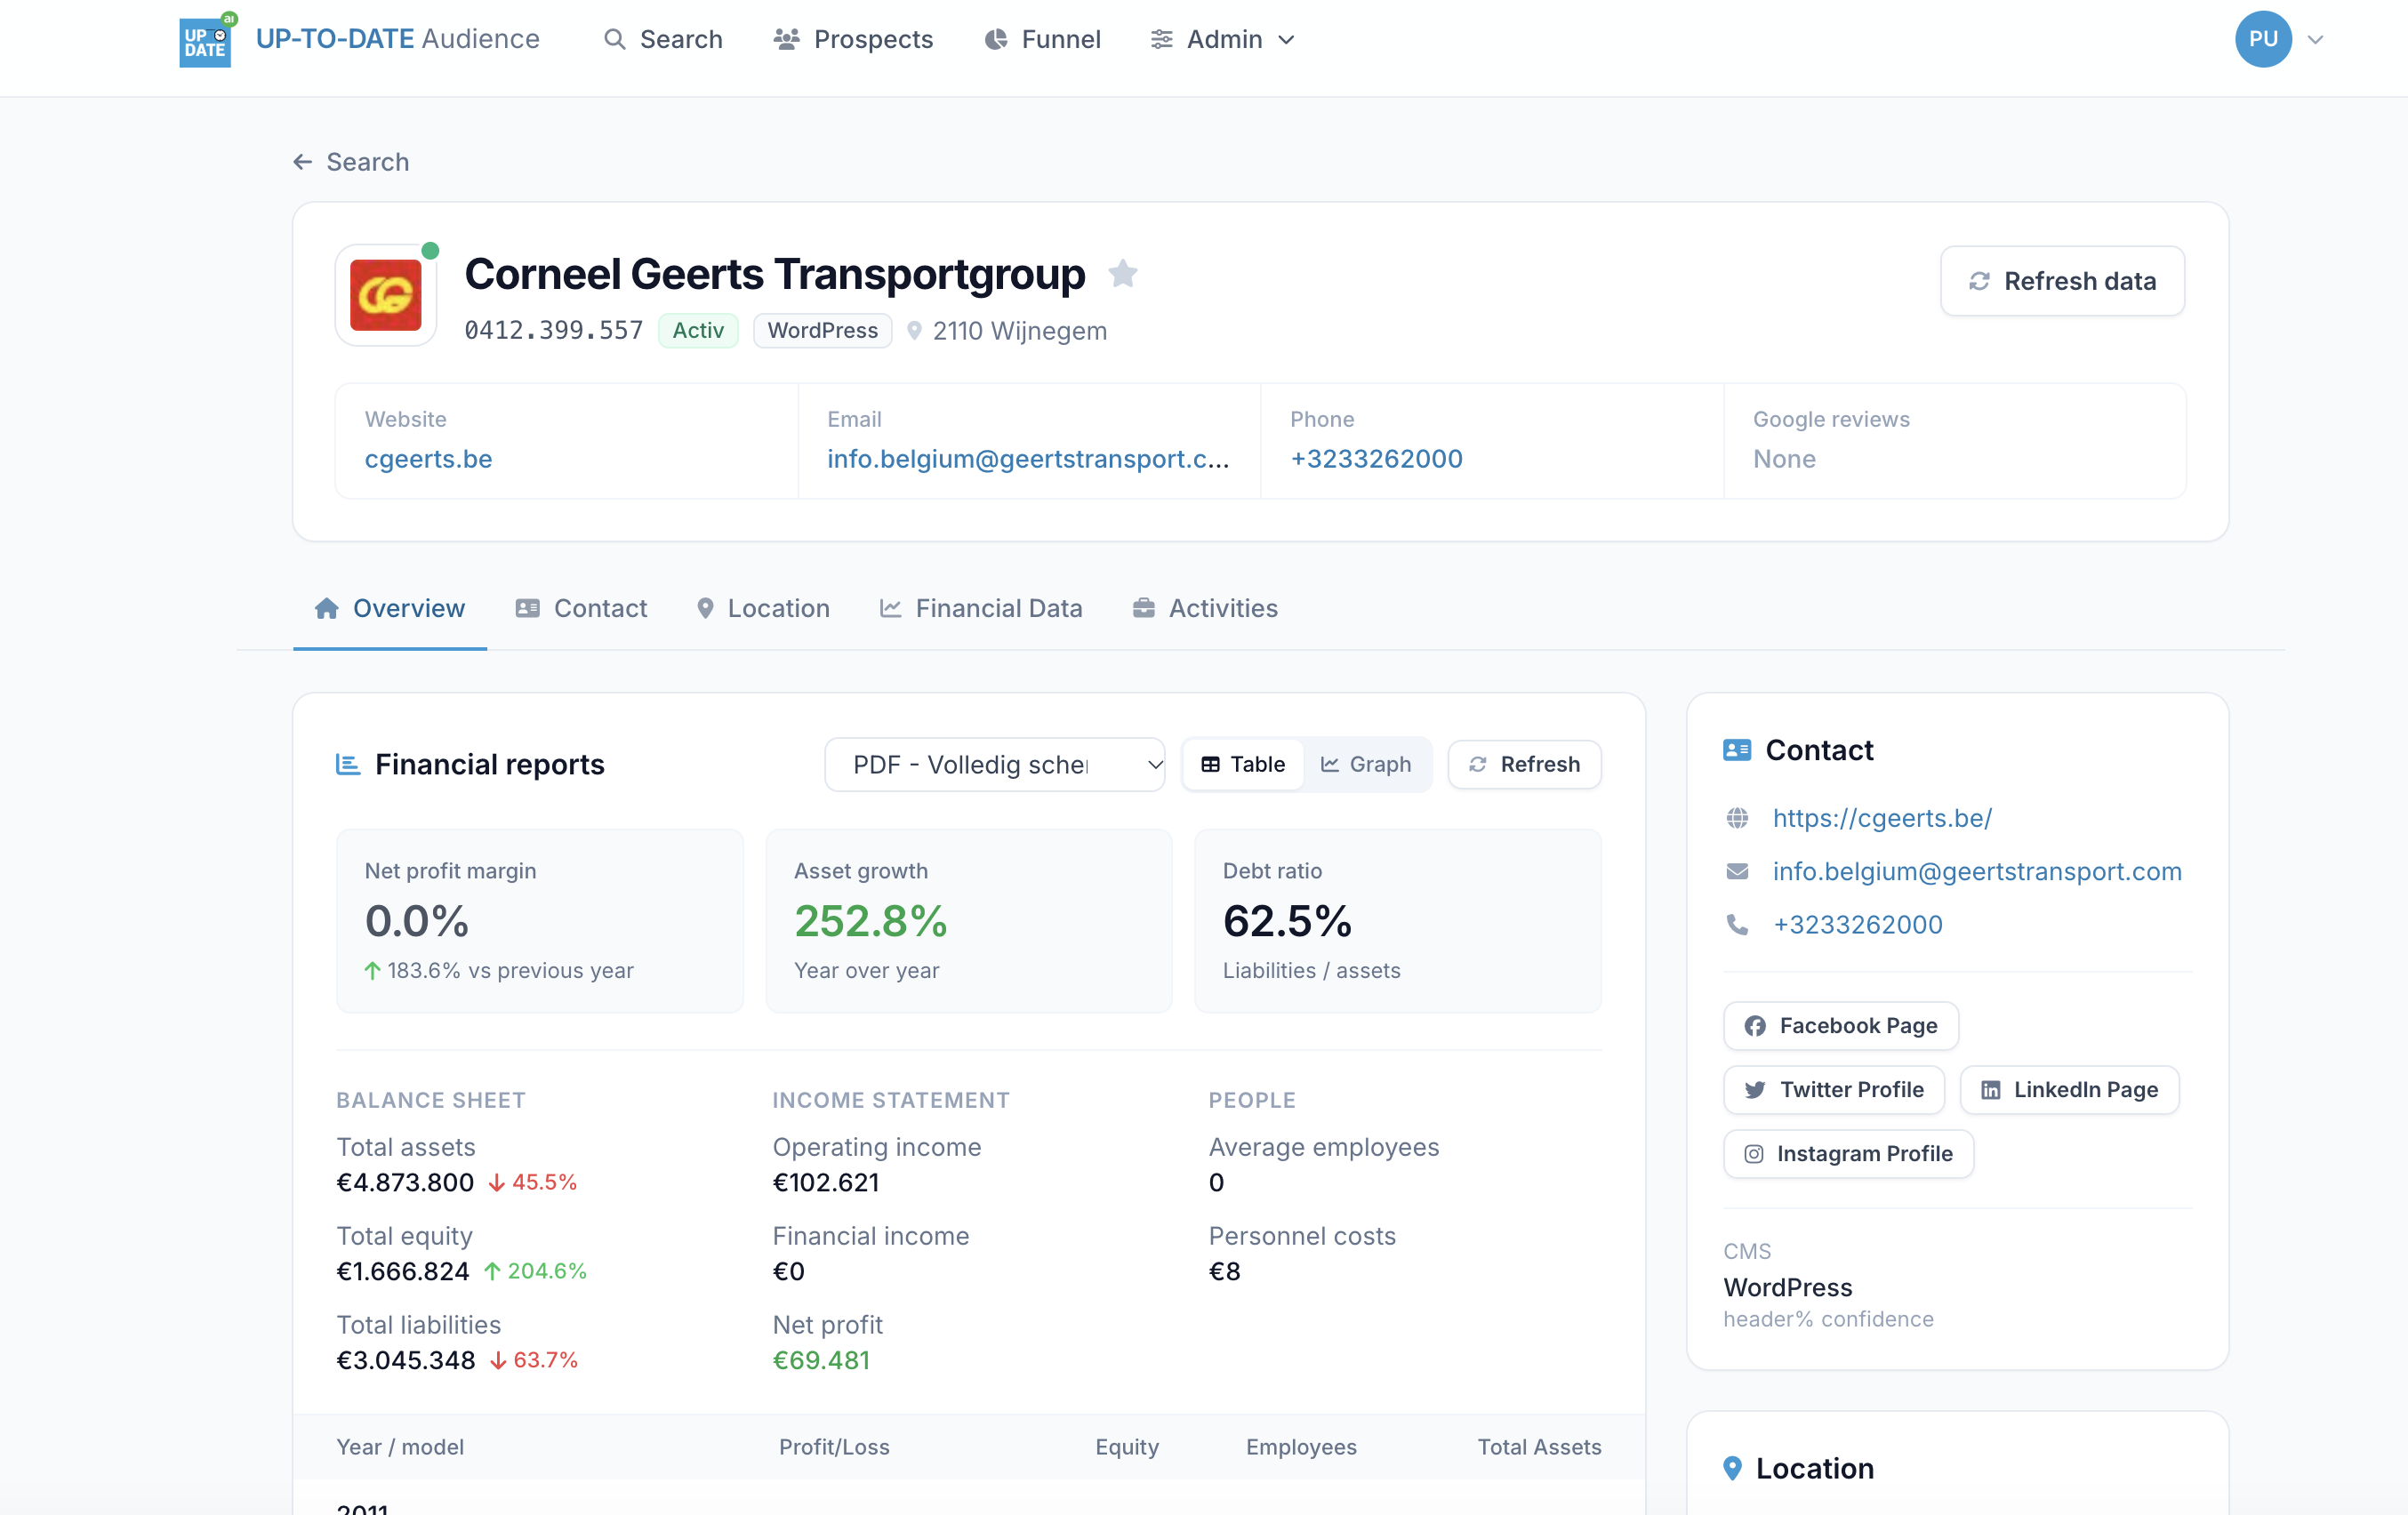Open the Instagram Profile button
Viewport: 2408px width, 1515px height.
click(1848, 1154)
